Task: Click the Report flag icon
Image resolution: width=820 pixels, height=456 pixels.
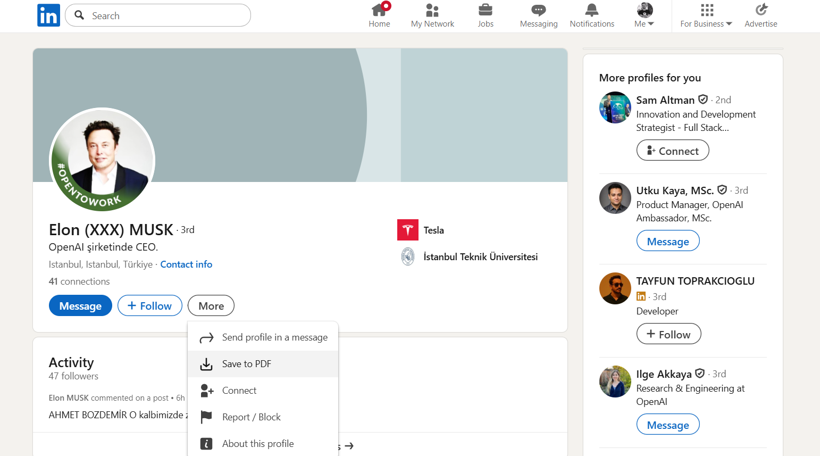Action: [x=206, y=417]
